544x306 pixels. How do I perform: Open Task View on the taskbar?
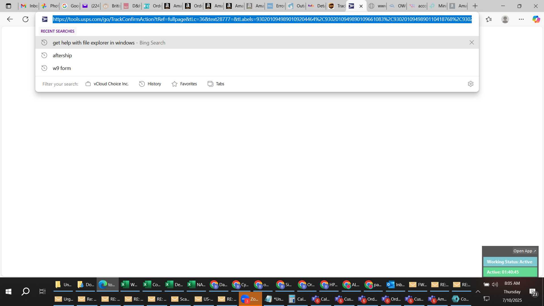pyautogui.click(x=42, y=292)
